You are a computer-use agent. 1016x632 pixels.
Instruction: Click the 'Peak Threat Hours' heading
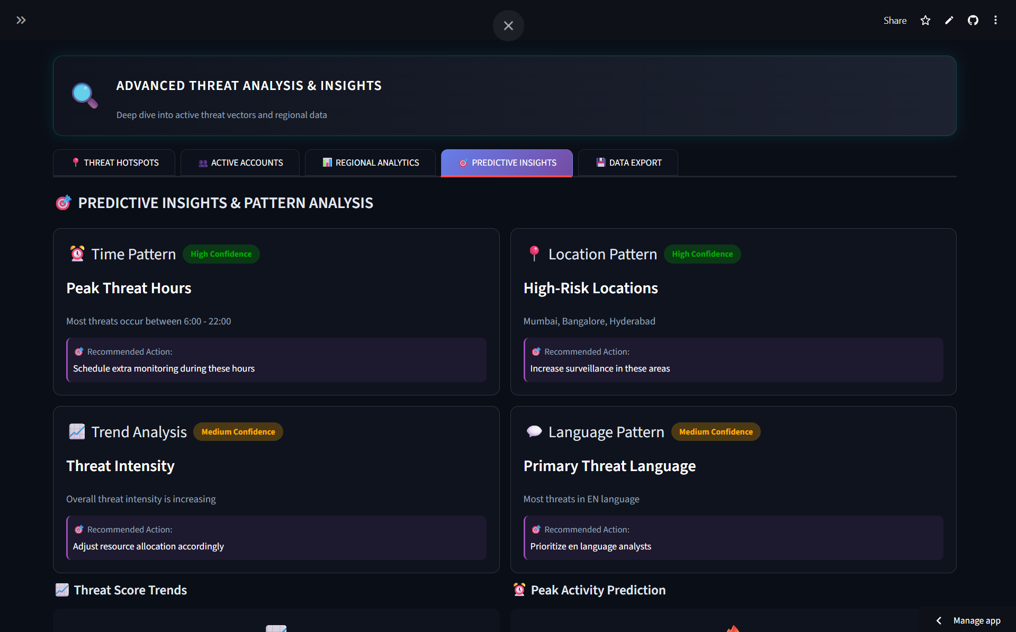(x=129, y=288)
